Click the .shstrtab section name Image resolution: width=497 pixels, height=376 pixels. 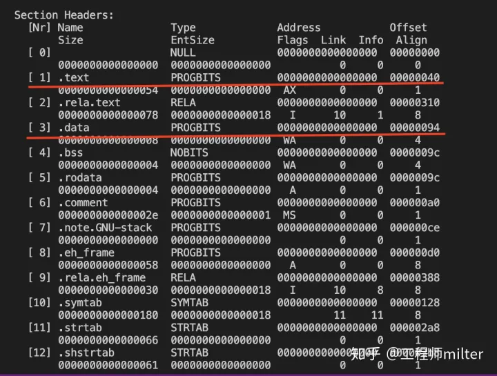point(86,353)
